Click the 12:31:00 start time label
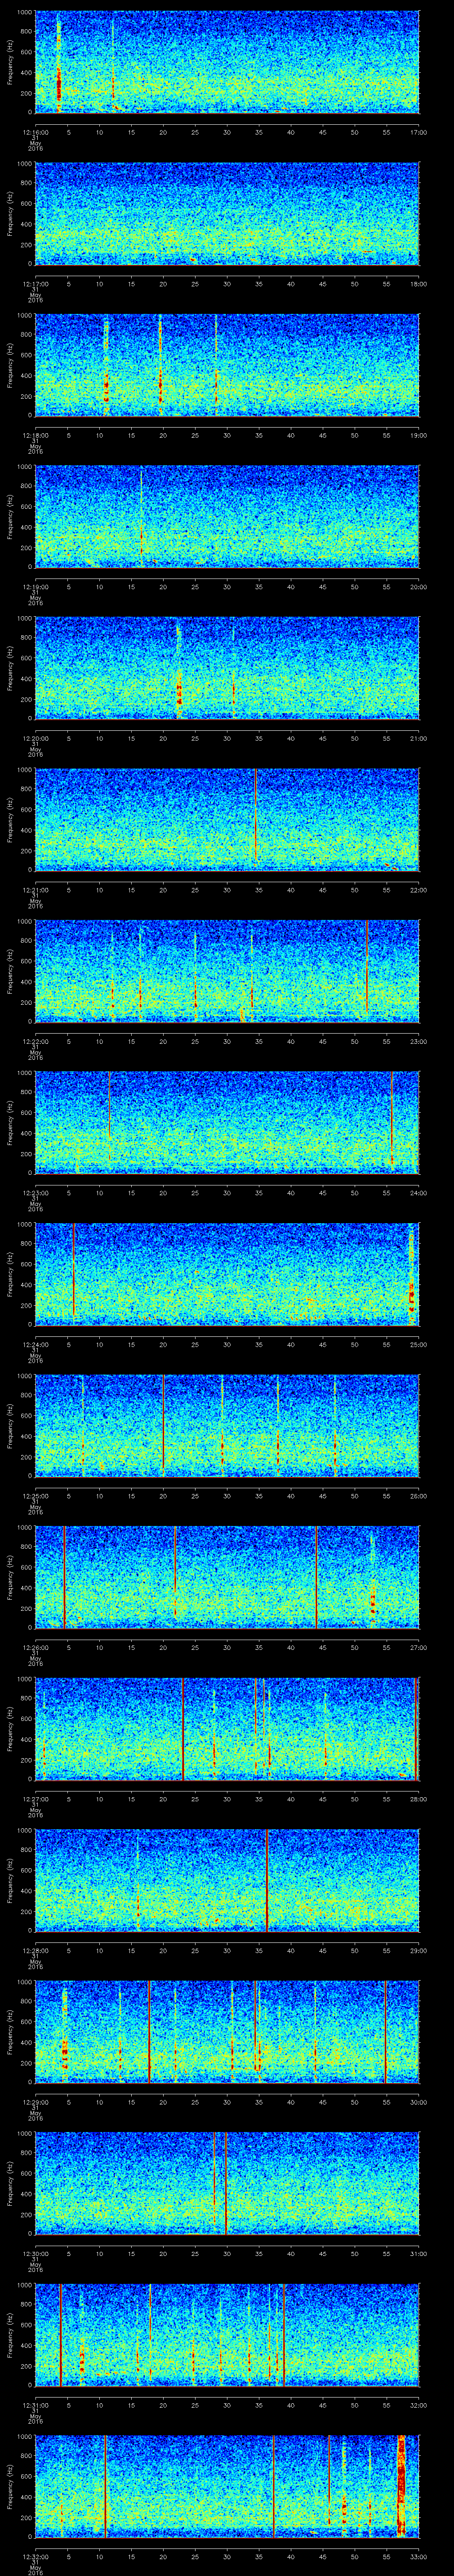The height and width of the screenshot is (2576, 454). (x=36, y=2405)
